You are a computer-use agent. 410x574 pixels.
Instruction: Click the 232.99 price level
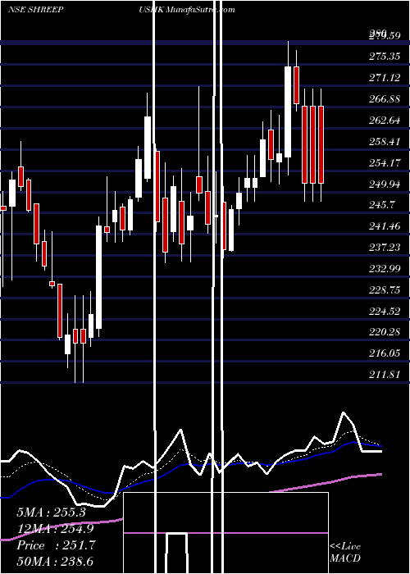385,269
